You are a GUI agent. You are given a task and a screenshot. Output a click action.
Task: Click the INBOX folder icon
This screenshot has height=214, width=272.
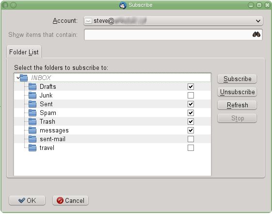pyautogui.click(x=24, y=78)
